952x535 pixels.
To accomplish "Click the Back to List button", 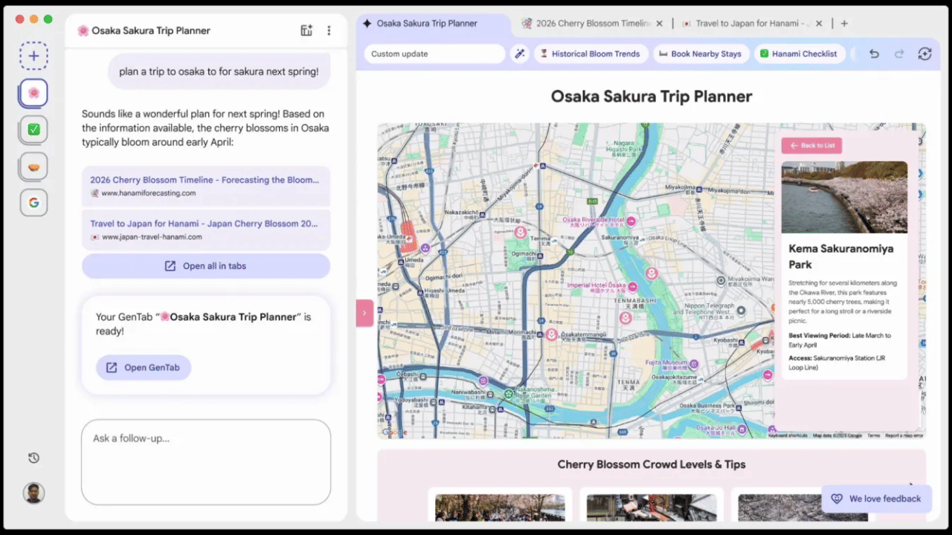I will (811, 146).
